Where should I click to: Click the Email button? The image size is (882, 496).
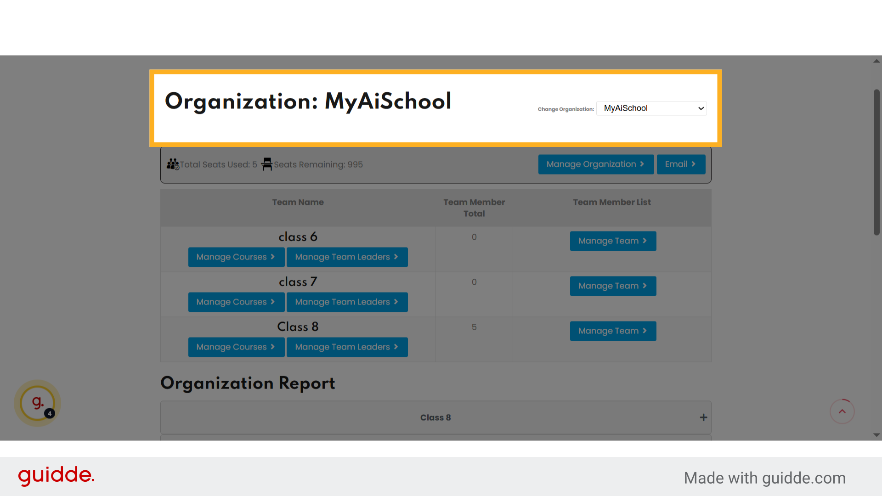coord(681,164)
